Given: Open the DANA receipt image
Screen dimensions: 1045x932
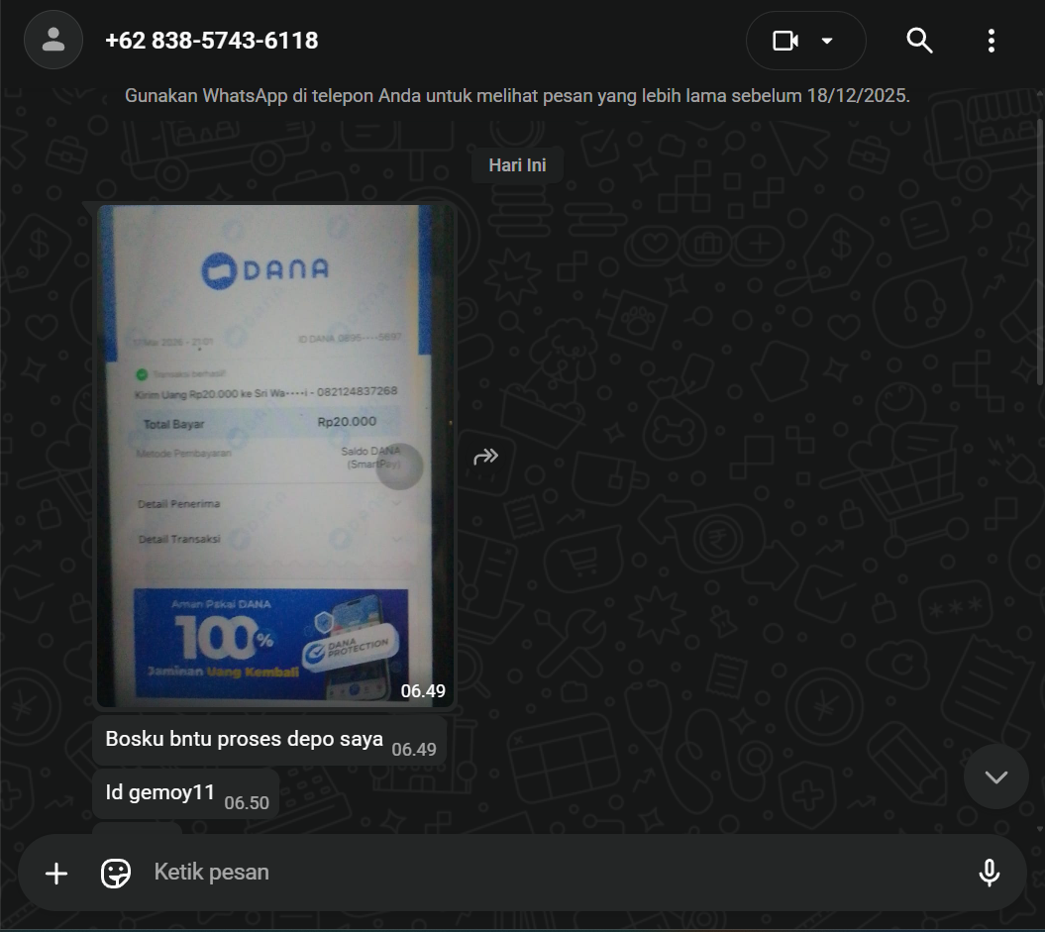Looking at the screenshot, I should (x=274, y=456).
